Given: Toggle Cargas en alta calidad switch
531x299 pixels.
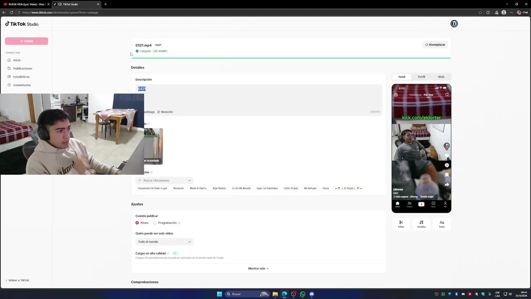Looking at the screenshot, I should (175, 253).
